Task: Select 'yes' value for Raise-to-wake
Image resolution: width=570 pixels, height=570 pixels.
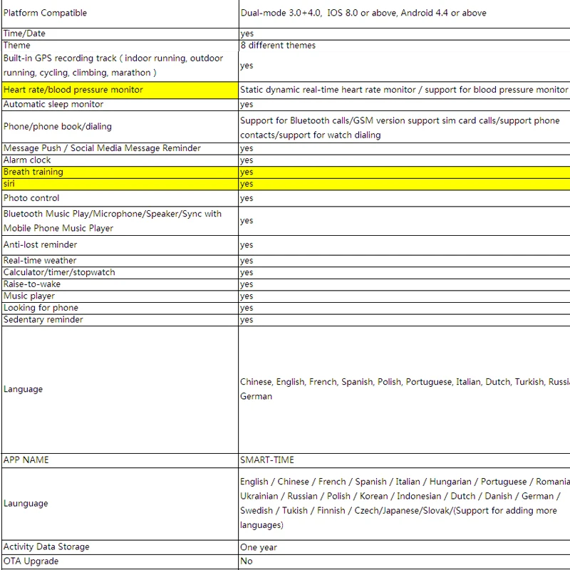Action: point(404,284)
